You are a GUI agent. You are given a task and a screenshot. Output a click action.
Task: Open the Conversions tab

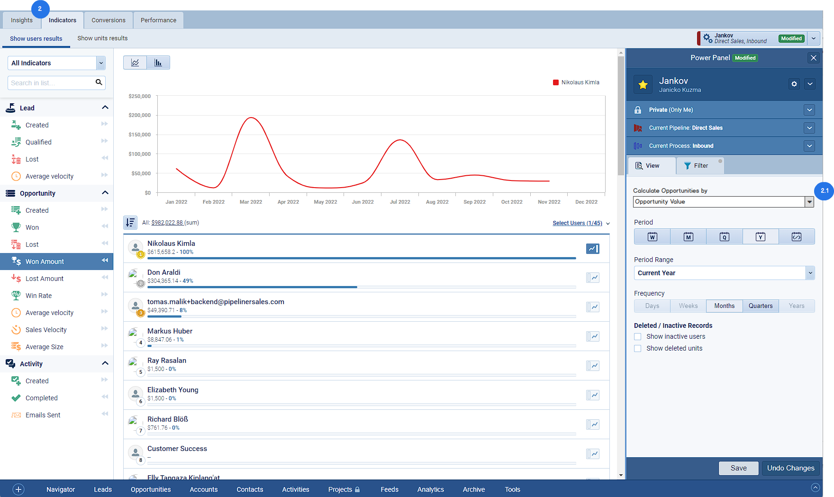[x=109, y=20]
